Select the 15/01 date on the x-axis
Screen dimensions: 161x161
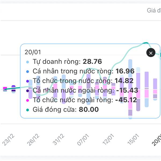coord(133,140)
